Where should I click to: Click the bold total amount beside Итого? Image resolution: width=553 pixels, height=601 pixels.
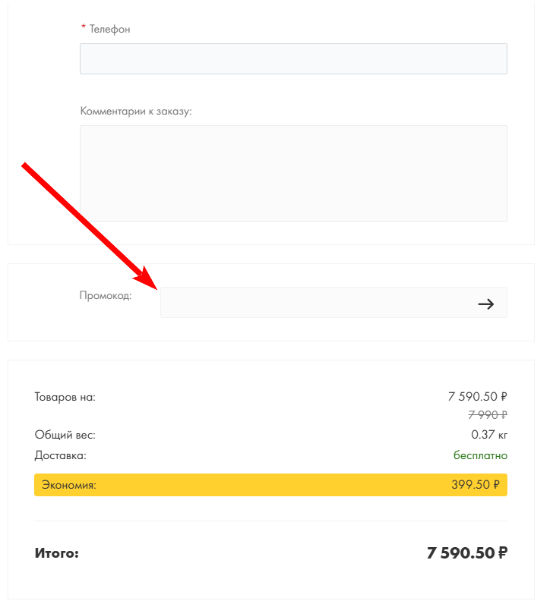click(x=466, y=553)
